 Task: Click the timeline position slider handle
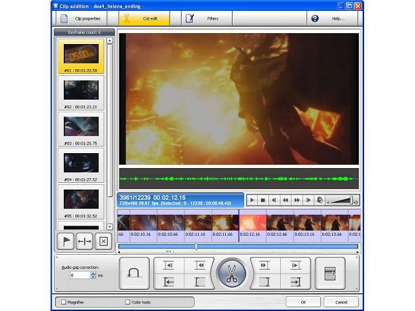196,247
